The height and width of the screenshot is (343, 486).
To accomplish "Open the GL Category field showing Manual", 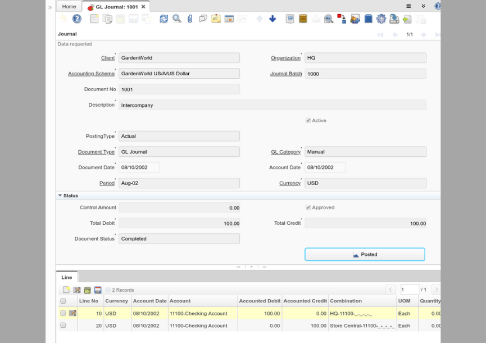I will [x=365, y=152].
